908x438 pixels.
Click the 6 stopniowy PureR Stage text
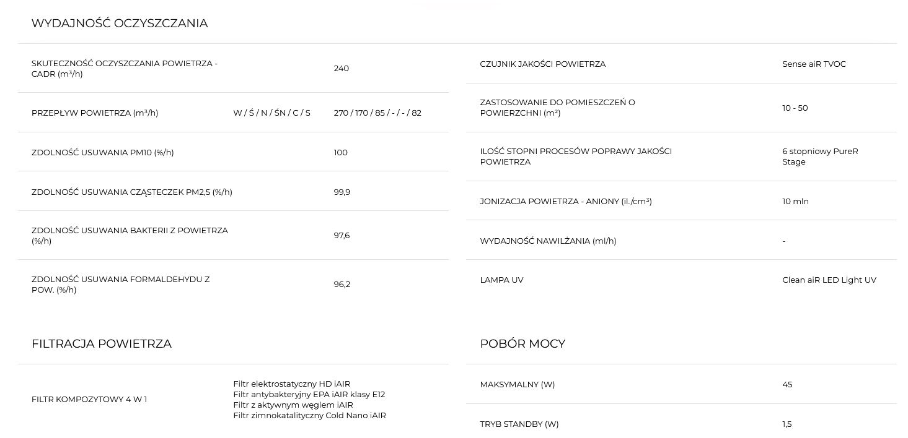pyautogui.click(x=819, y=157)
